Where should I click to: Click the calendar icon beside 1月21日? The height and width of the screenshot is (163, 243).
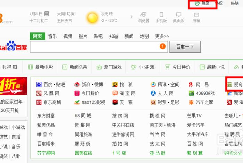[x=47, y=14]
